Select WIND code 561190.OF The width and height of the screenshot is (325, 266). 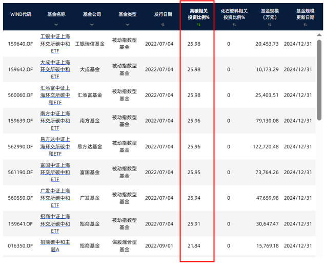pos(21,173)
